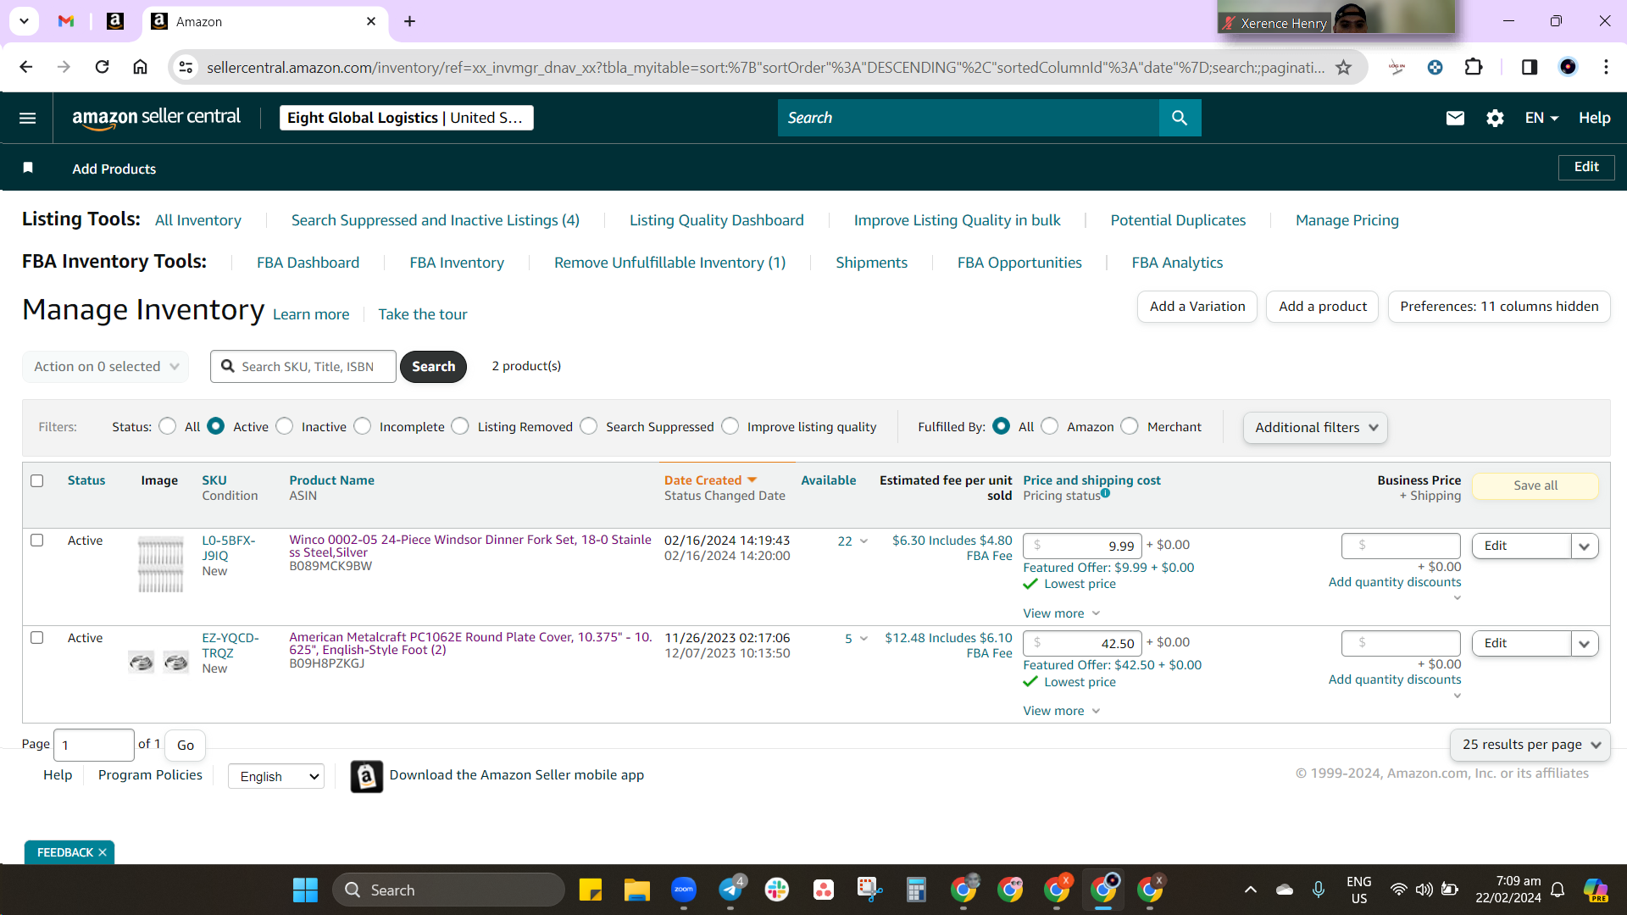Select Fulfilled By Merchant radio

click(1130, 426)
